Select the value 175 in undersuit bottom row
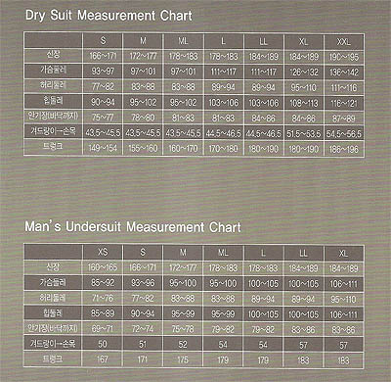 pyautogui.click(x=183, y=359)
